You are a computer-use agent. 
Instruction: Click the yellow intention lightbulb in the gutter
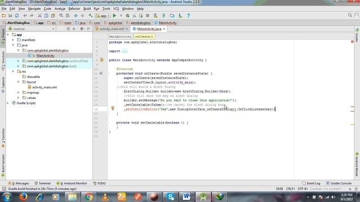112,108
